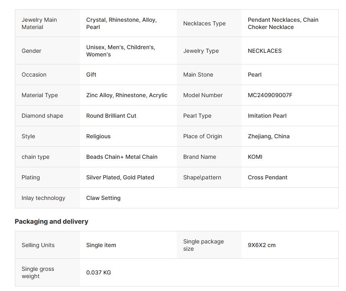Image resolution: width=346 pixels, height=291 pixels.
Task: Select the 9X6X2 cm package size
Action: [262, 245]
